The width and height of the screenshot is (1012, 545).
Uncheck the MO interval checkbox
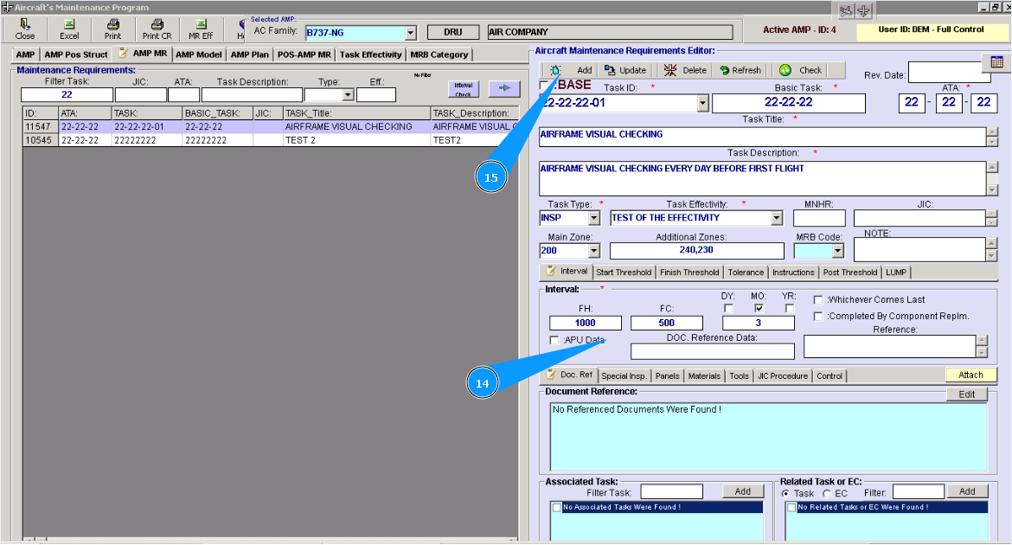[759, 309]
